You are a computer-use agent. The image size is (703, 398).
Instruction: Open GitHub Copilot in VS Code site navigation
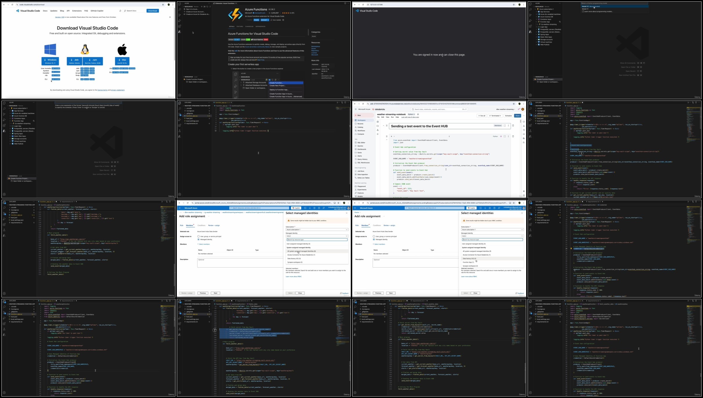(97, 11)
